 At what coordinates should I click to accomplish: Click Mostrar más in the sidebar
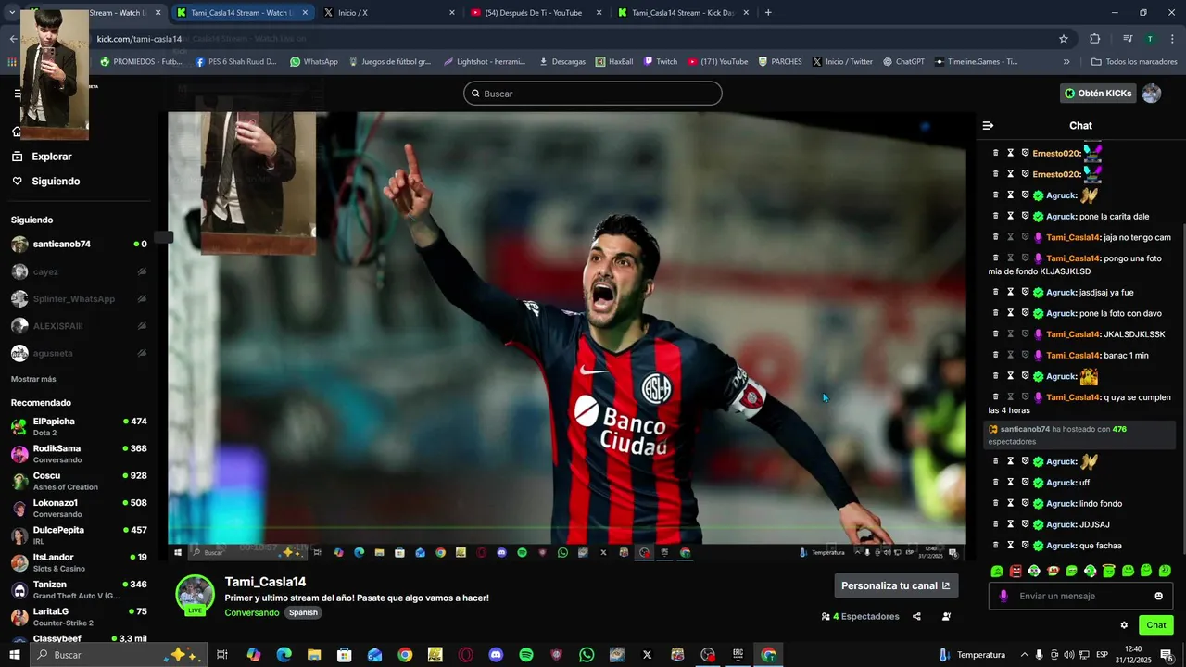point(33,379)
